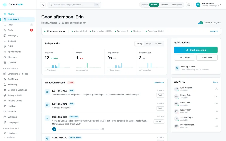The height and width of the screenshot is (141, 226).
Task: Select Javier Ortega in Who's on
Action: pyautogui.click(x=196, y=119)
